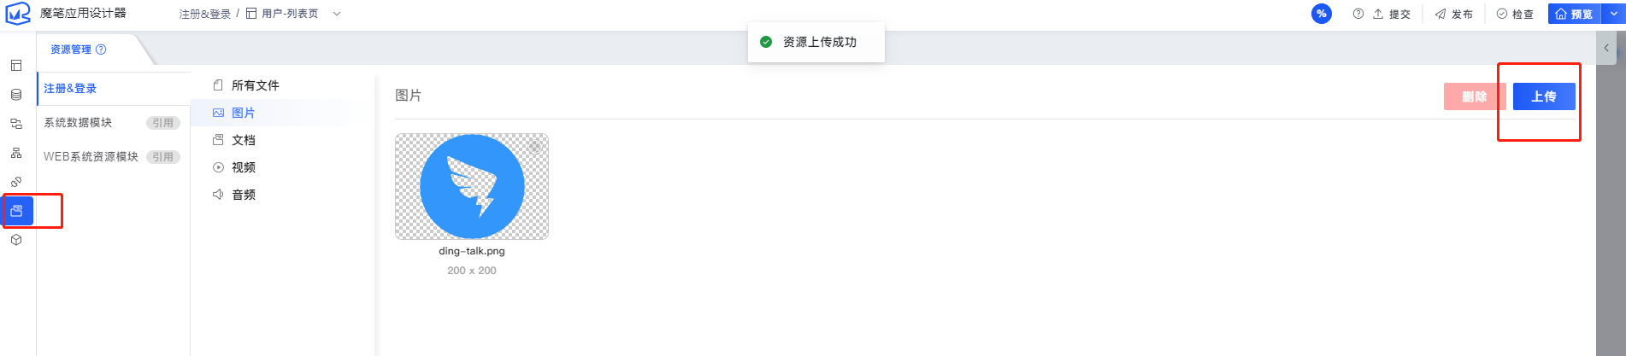Open the database icon in left sidebar

pyautogui.click(x=16, y=95)
